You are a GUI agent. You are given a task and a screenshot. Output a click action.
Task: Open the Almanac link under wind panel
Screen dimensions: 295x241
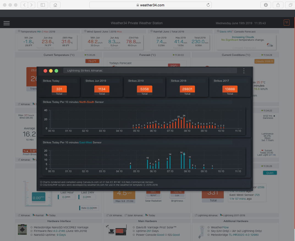pyautogui.click(x=24, y=160)
